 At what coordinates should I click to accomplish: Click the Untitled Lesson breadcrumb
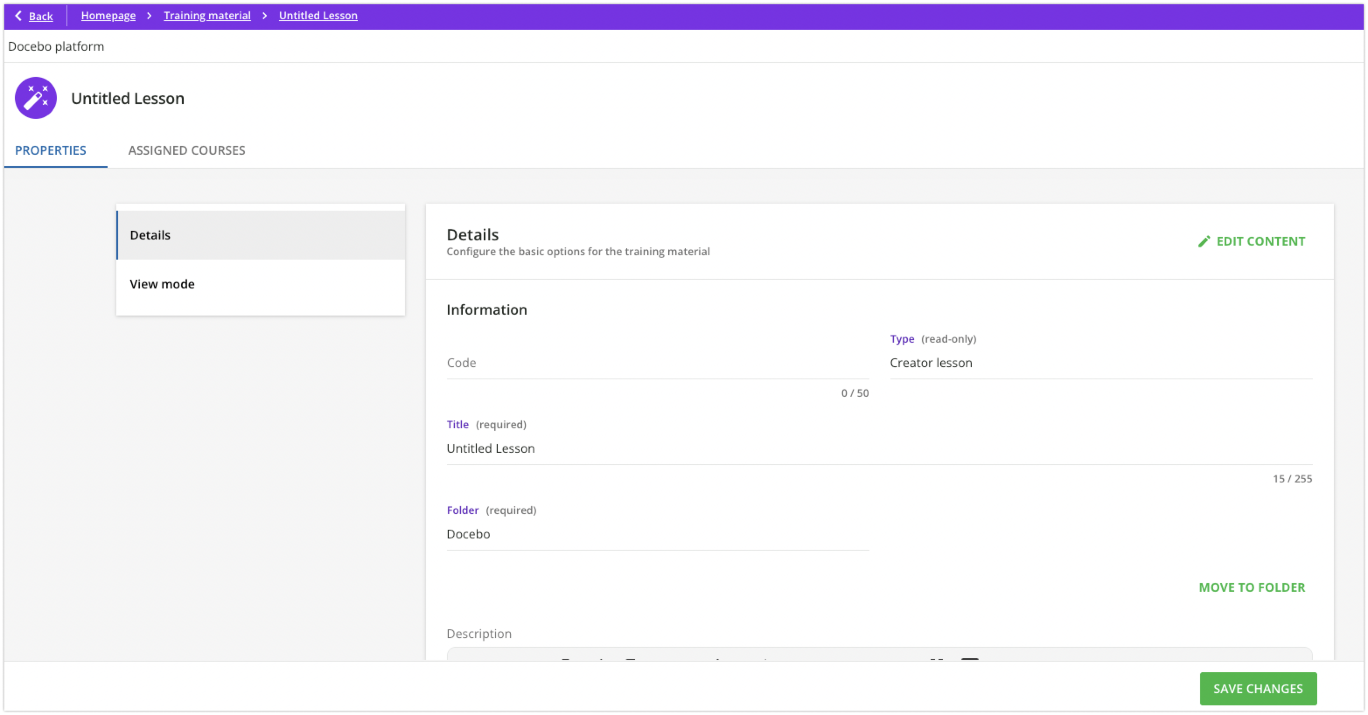[x=318, y=15]
